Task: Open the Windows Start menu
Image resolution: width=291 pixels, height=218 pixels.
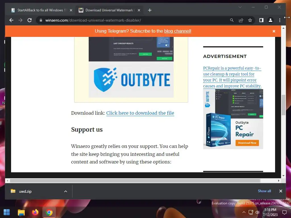Action: 7,212
